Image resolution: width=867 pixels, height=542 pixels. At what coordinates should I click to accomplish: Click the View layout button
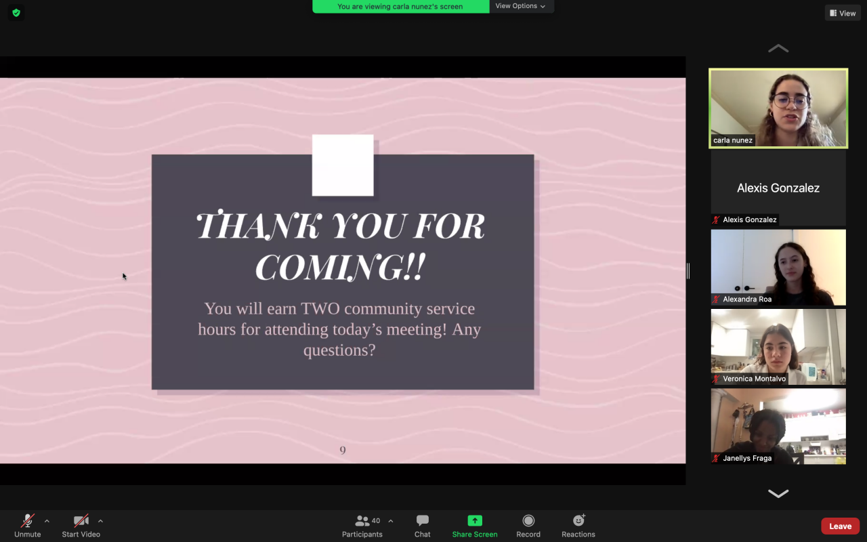tap(843, 13)
